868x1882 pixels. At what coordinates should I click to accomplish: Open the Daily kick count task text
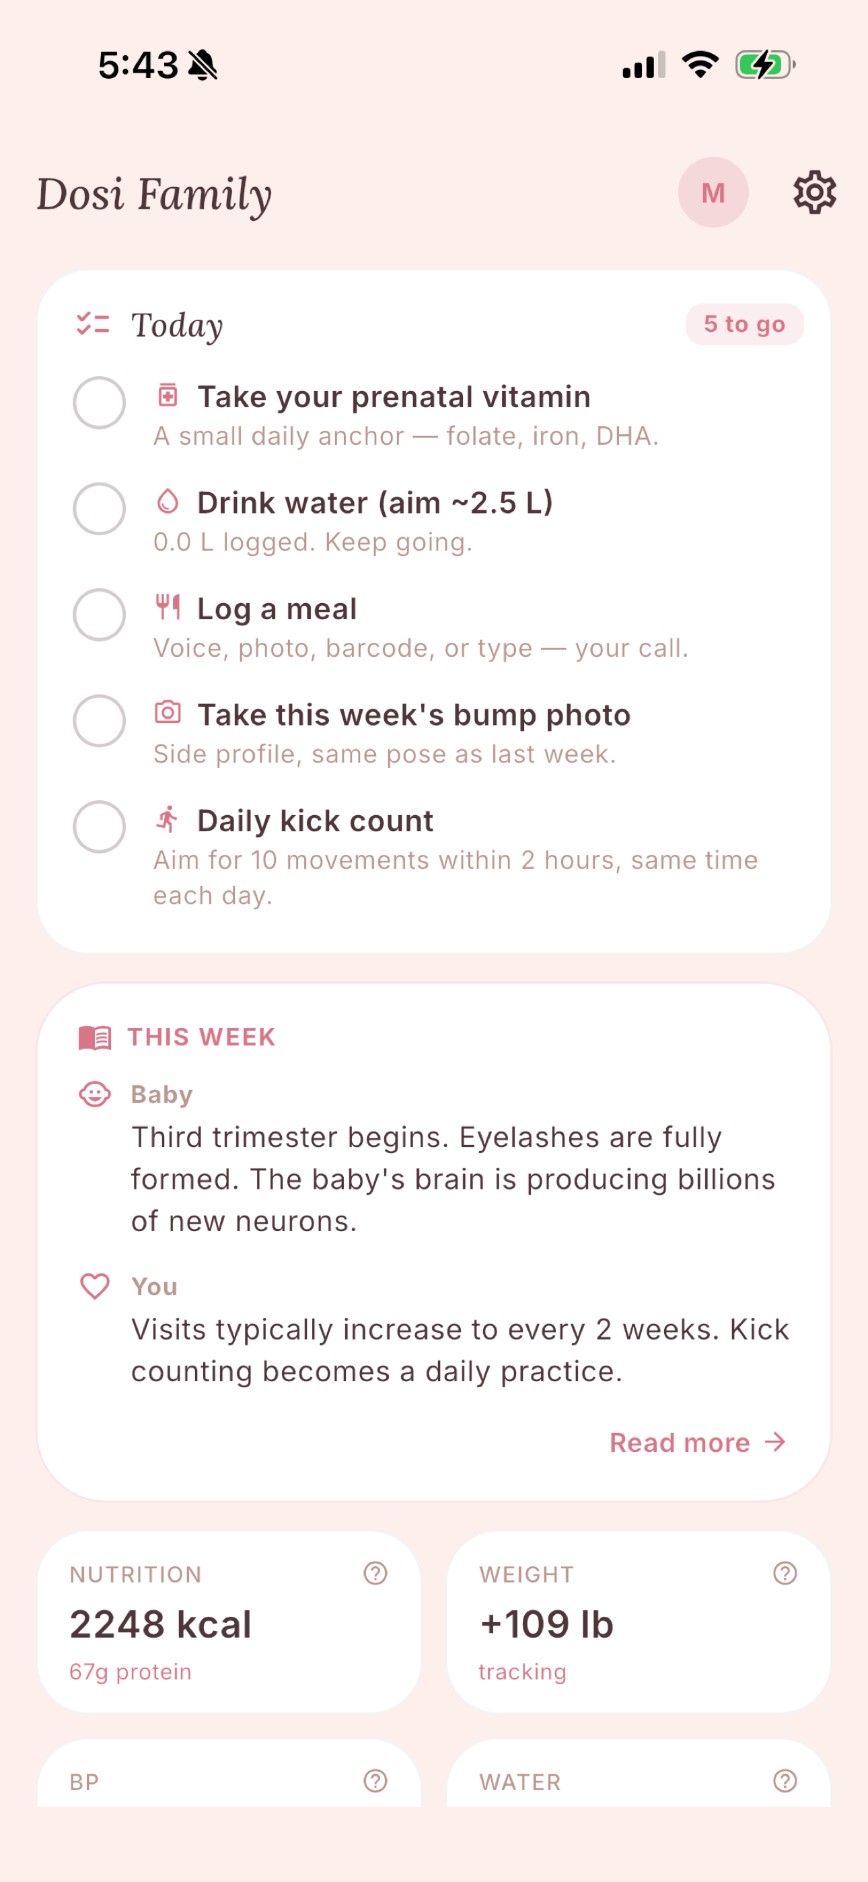[x=316, y=821]
